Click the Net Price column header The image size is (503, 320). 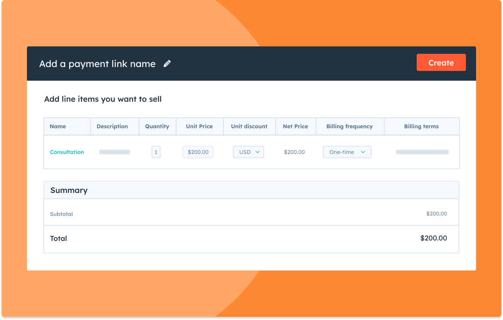[295, 126]
